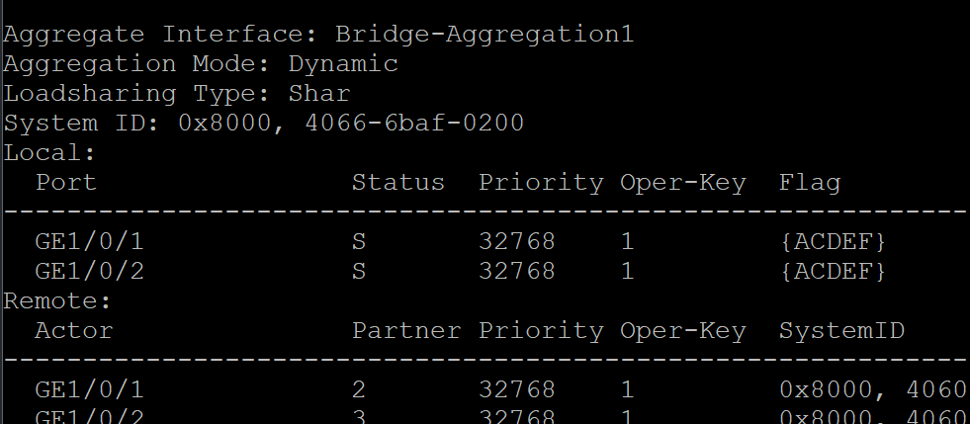Click the {ACDEF} flag for local GE1/0/1

tap(832, 242)
